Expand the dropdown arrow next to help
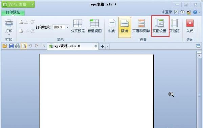 coord(200,12)
